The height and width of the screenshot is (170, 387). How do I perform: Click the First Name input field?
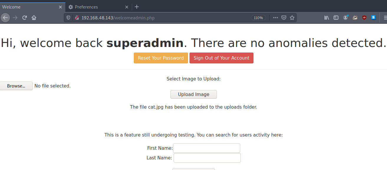click(207, 148)
